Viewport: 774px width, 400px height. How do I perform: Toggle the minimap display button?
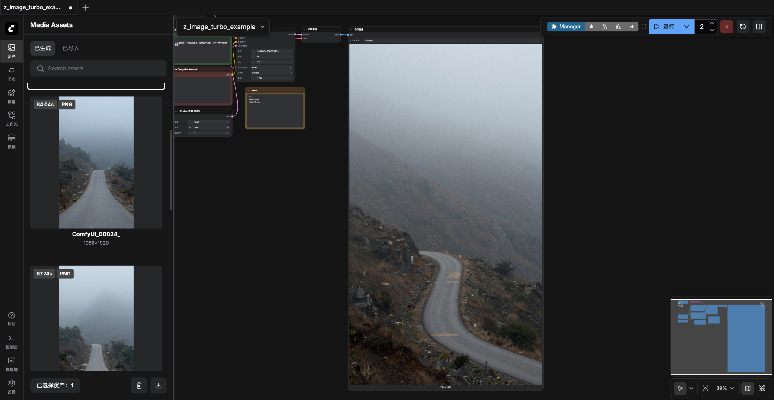click(747, 388)
